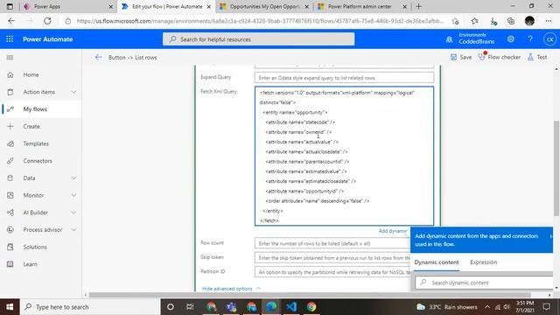Viewport: 560px width, 315px height.
Task: Open Task View on the taskbar
Action: (190, 307)
